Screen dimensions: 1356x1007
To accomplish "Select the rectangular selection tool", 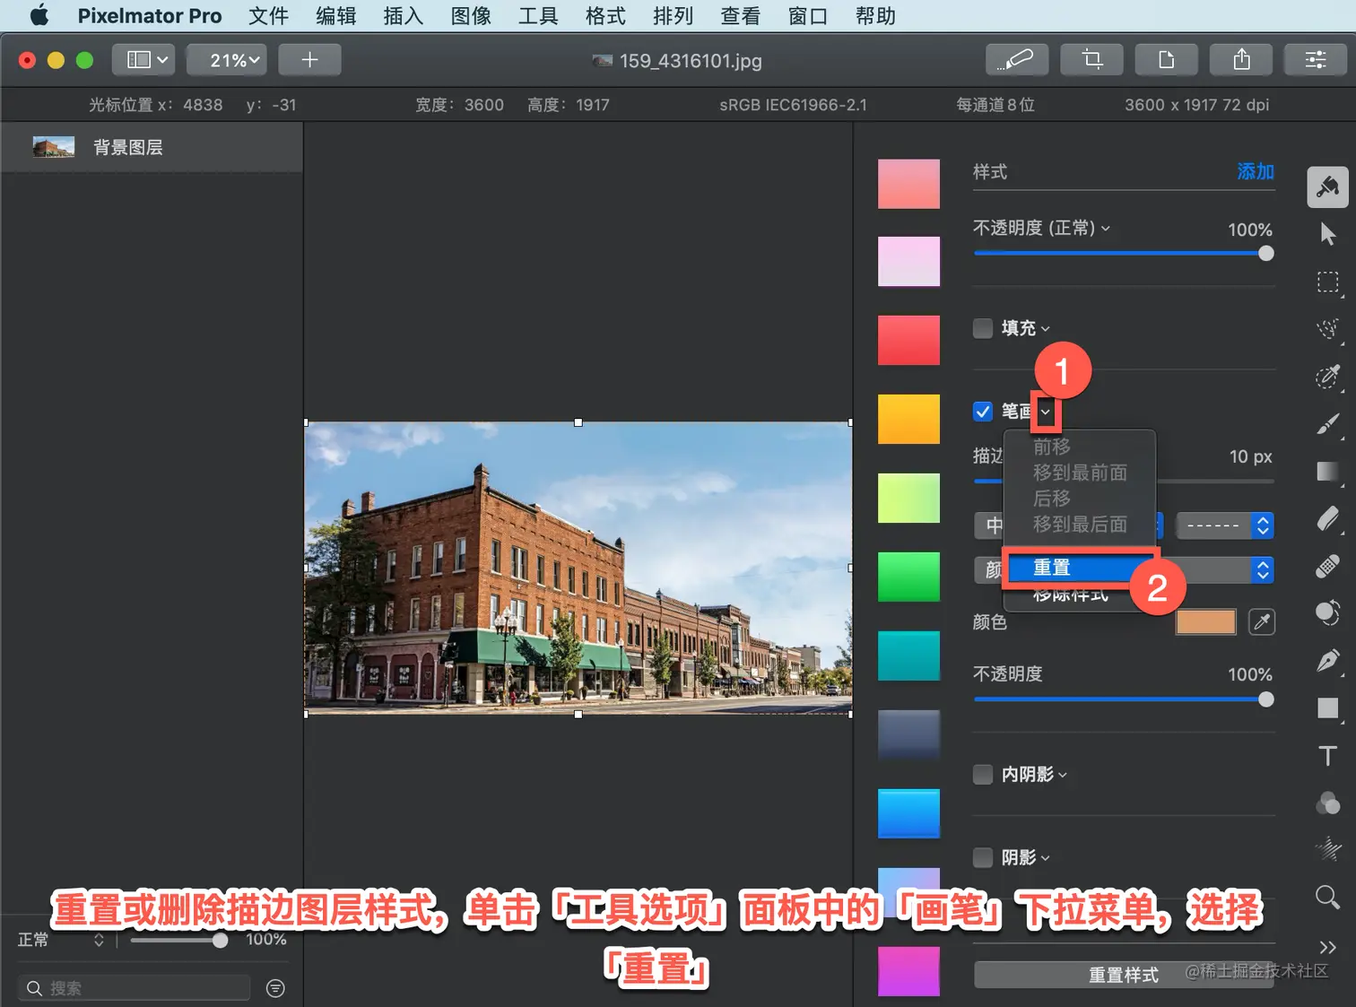I will tap(1327, 282).
